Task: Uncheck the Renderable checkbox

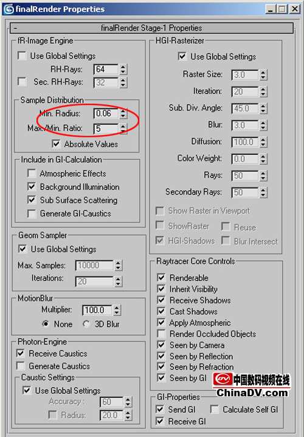Action: [x=161, y=277]
